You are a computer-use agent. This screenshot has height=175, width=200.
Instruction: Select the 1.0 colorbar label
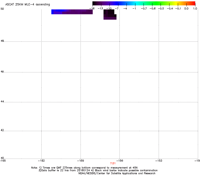click(195, 9)
